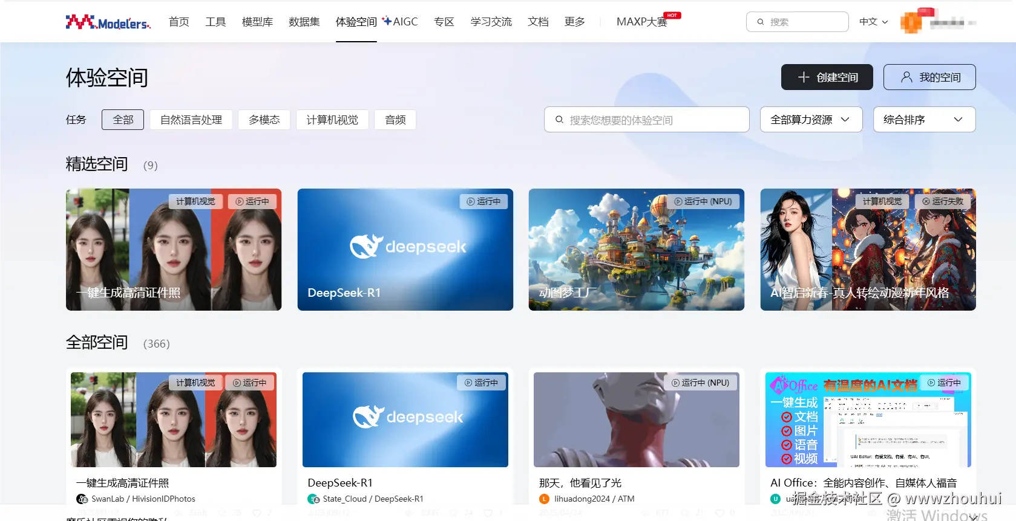Click the 计算机视觉 tag on featured ID photo card
This screenshot has width=1016, height=521.
coord(196,201)
